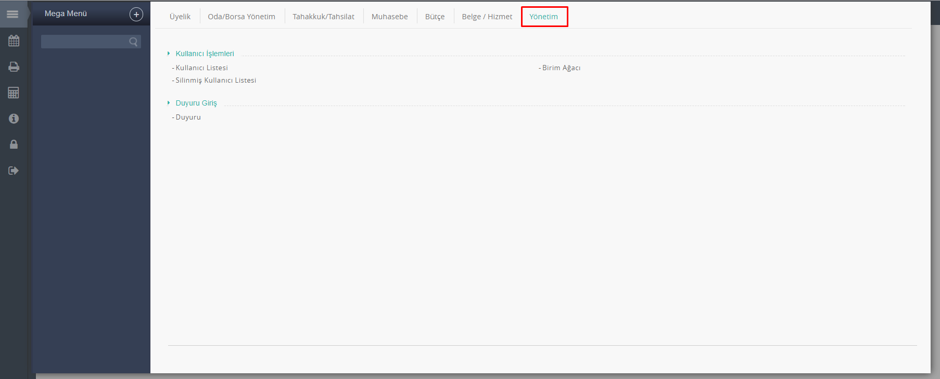Image resolution: width=940 pixels, height=379 pixels.
Task: Open Silinmiş Kullanıcı Listesi link
Action: [x=215, y=80]
